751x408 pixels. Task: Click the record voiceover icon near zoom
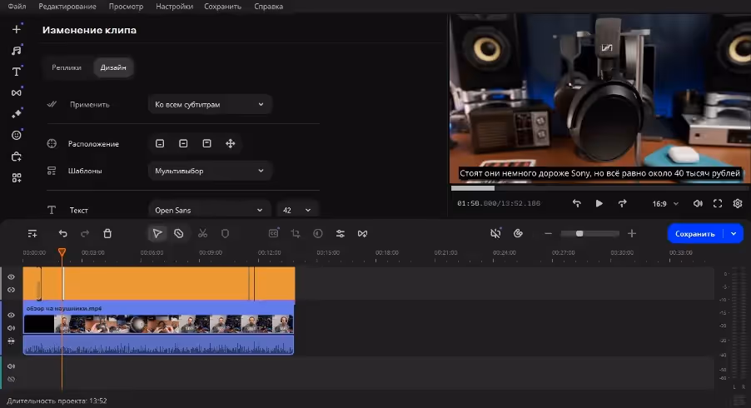pyautogui.click(x=518, y=234)
